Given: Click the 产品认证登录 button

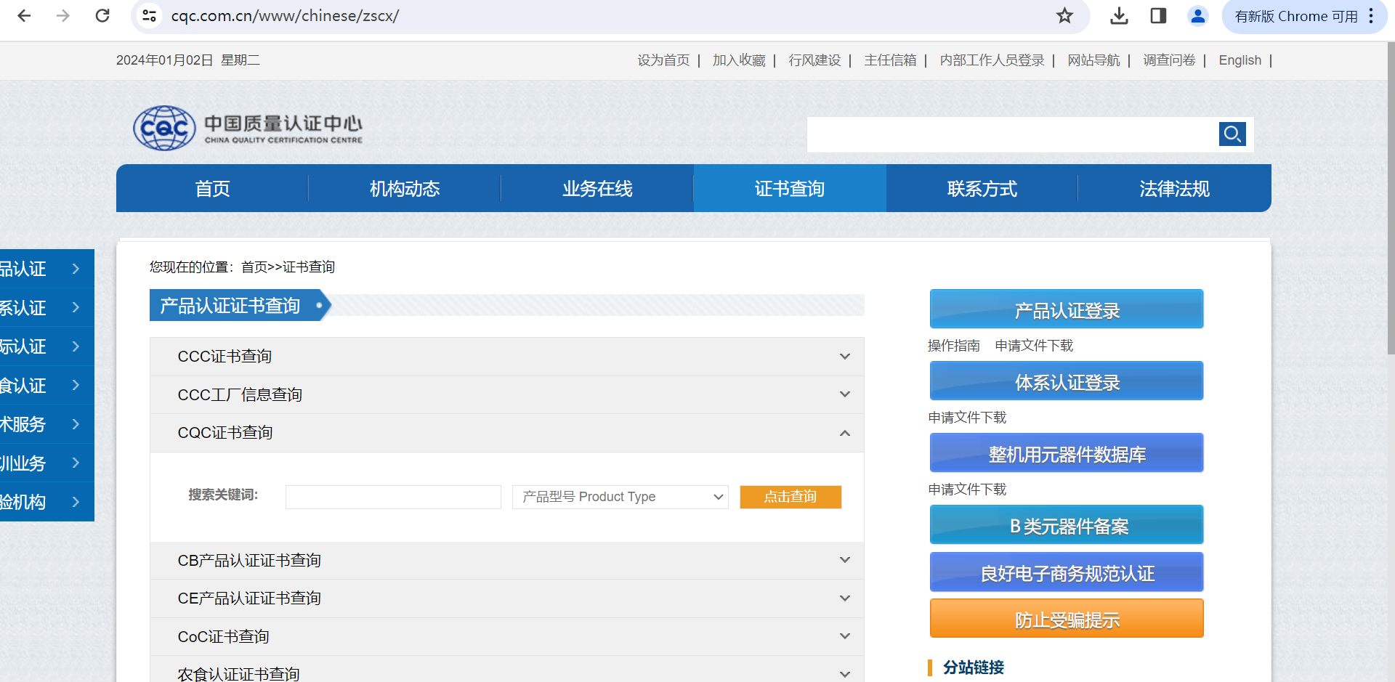Looking at the screenshot, I should pos(1066,310).
